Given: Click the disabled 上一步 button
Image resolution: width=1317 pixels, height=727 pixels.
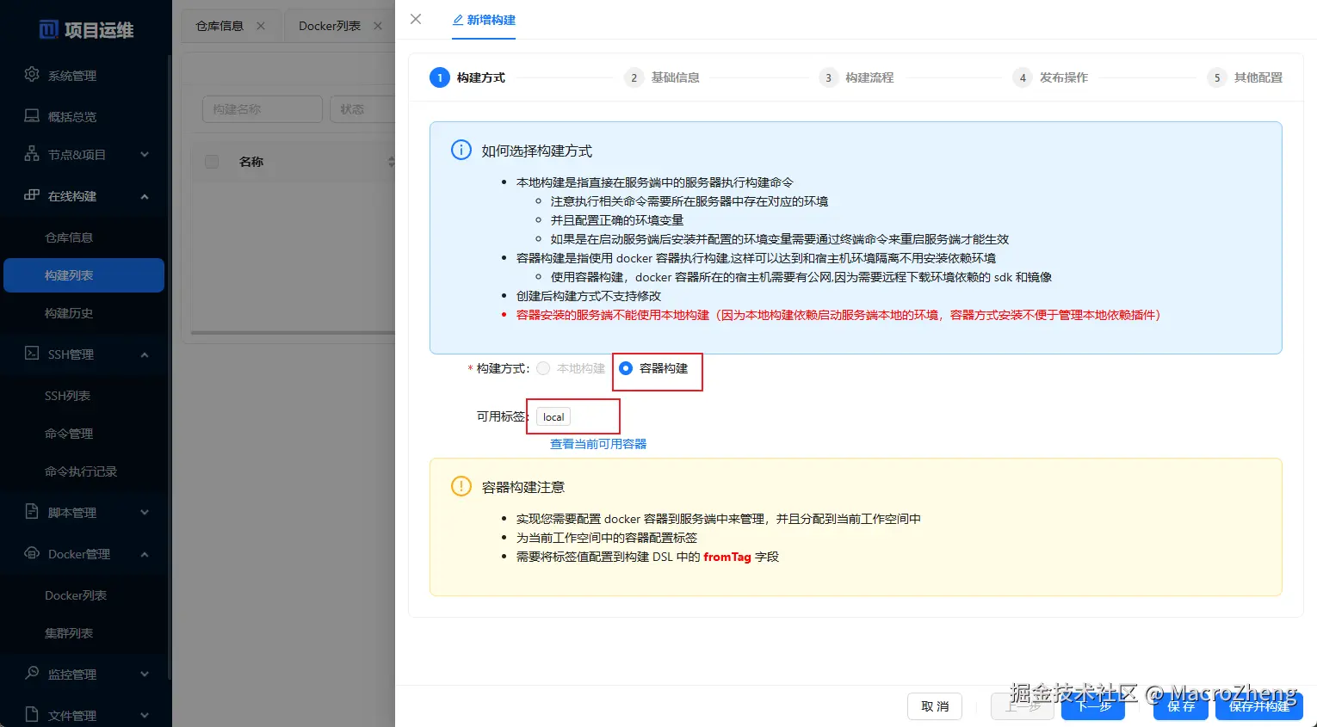Looking at the screenshot, I should (x=1023, y=706).
